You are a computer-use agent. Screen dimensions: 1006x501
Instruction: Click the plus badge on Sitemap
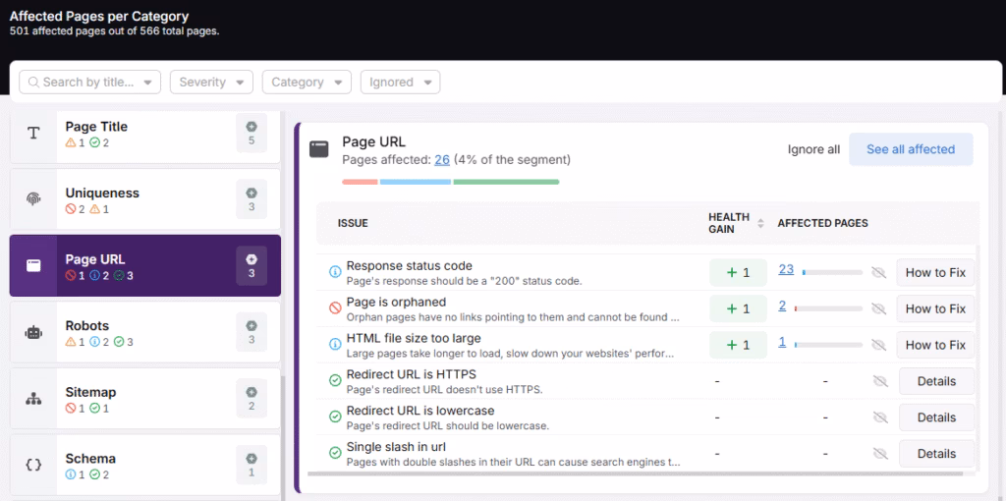251,398
